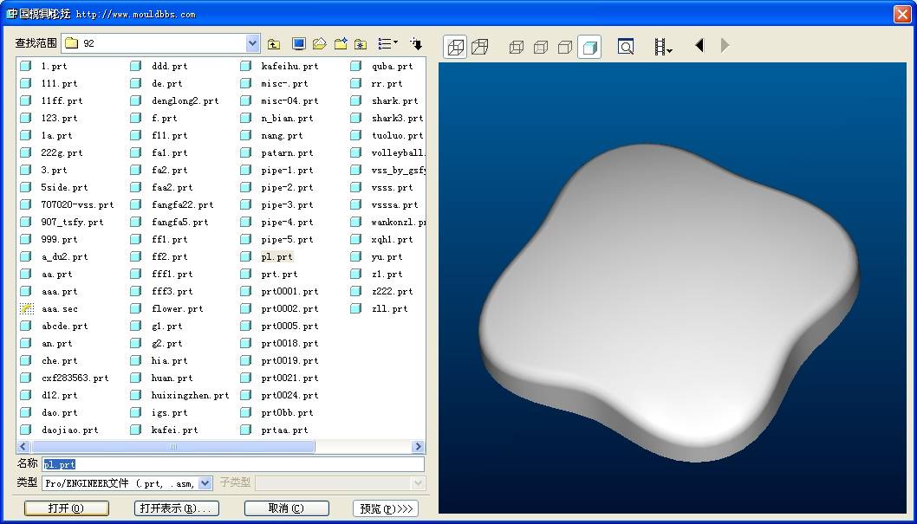The width and height of the screenshot is (917, 524).
Task: Switch preview to hidden line display
Action: (541, 47)
